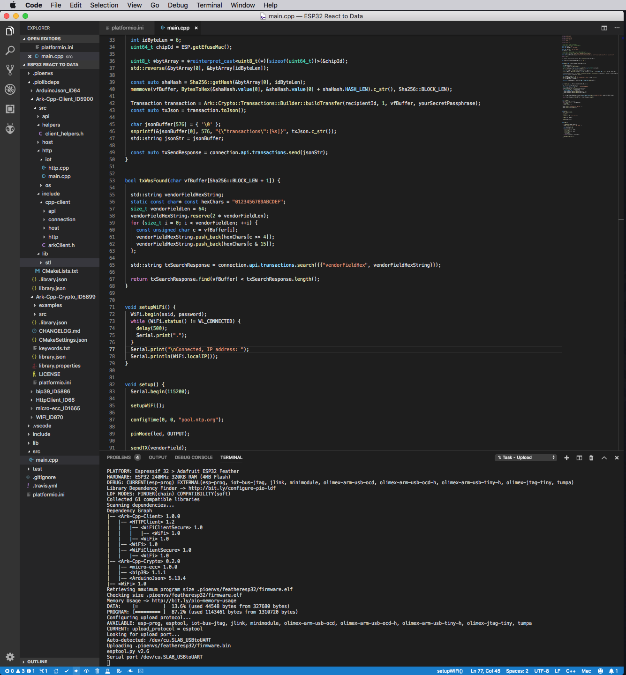Click PlatformIO Build checkmark in status bar
This screenshot has height=675, width=626.
[x=67, y=671]
